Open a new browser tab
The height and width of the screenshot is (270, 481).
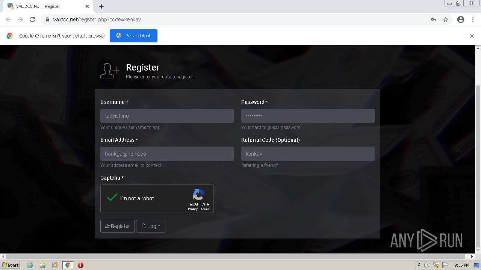coord(101,6)
